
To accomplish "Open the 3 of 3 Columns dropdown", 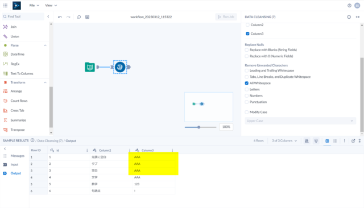I will [284, 141].
